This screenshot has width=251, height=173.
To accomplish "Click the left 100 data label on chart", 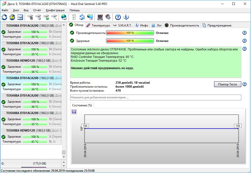I will click(x=85, y=126).
